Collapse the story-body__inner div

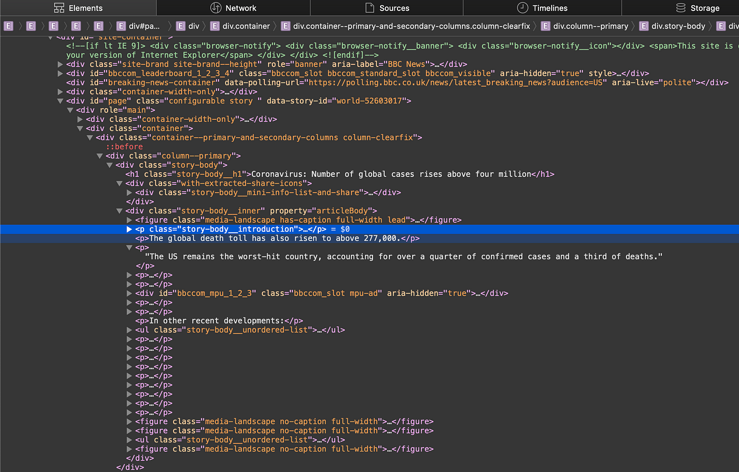tap(119, 211)
